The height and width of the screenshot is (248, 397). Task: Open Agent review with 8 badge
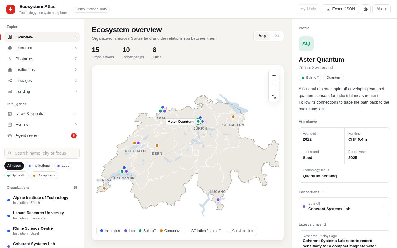pos(42,135)
